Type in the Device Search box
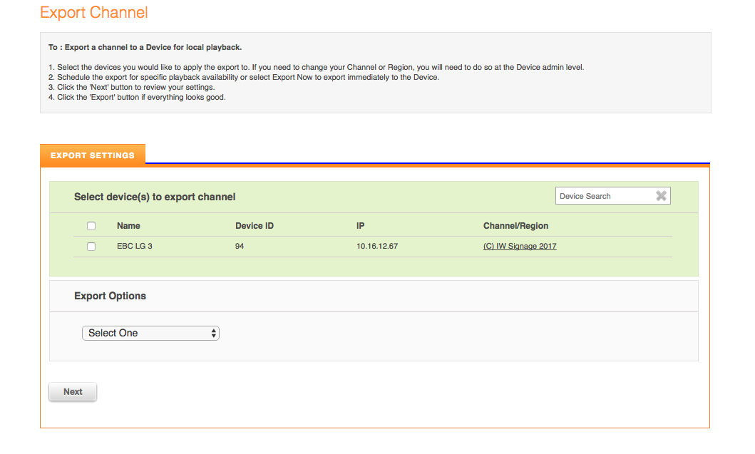This screenshot has height=454, width=755. [x=602, y=196]
